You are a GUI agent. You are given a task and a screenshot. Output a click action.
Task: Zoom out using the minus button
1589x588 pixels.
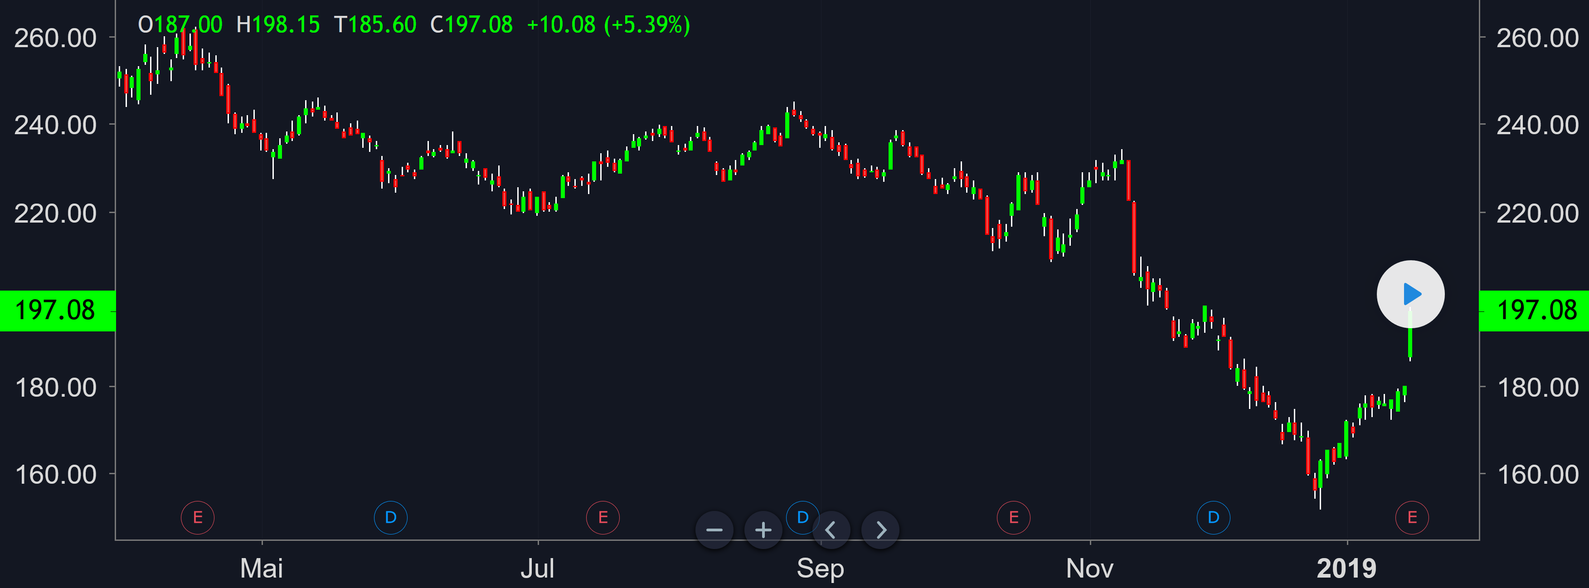point(714,530)
